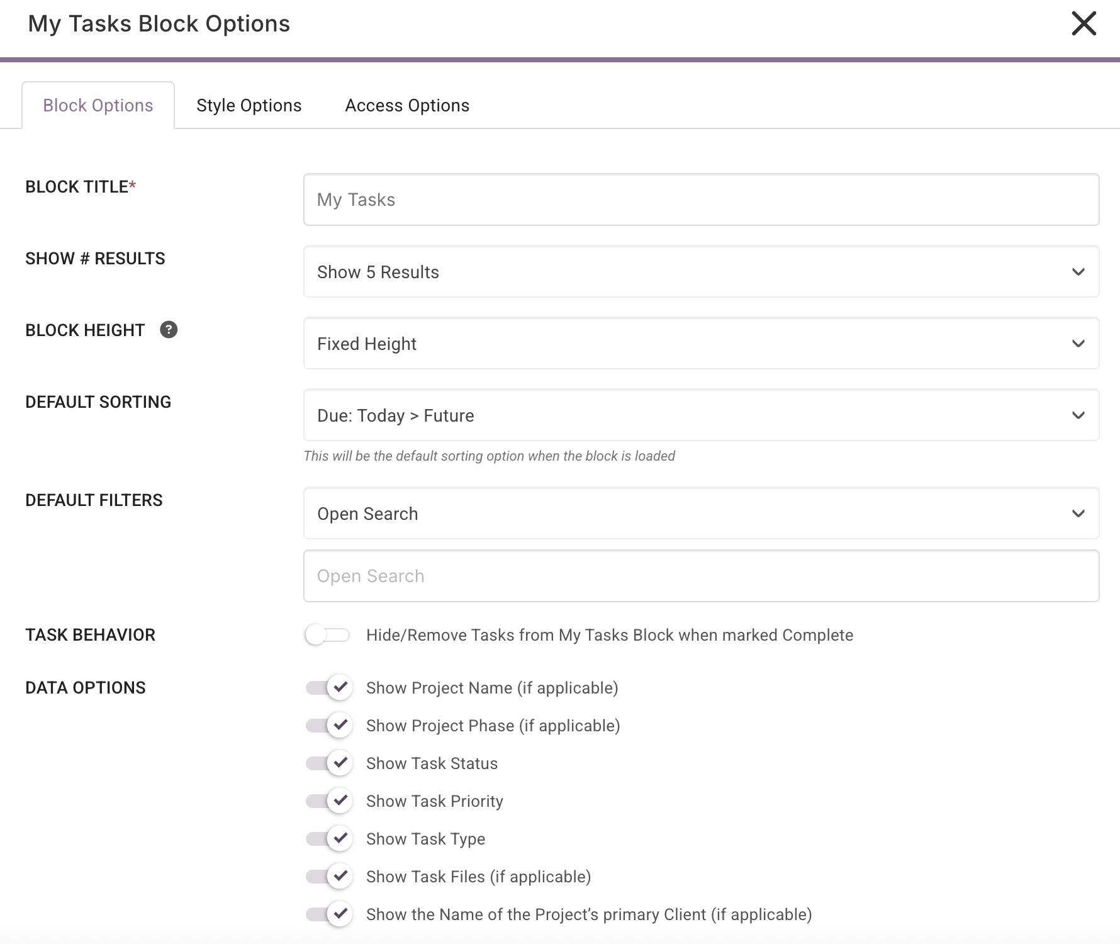Expand the Default Filters Open Search dropdown
Image resolution: width=1120 pixels, height=944 pixels.
pos(701,514)
